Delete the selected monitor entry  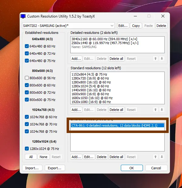pos(161,26)
